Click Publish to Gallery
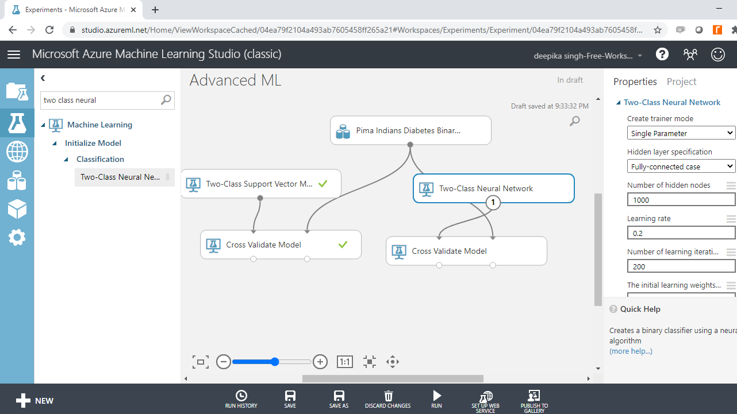 tap(535, 402)
